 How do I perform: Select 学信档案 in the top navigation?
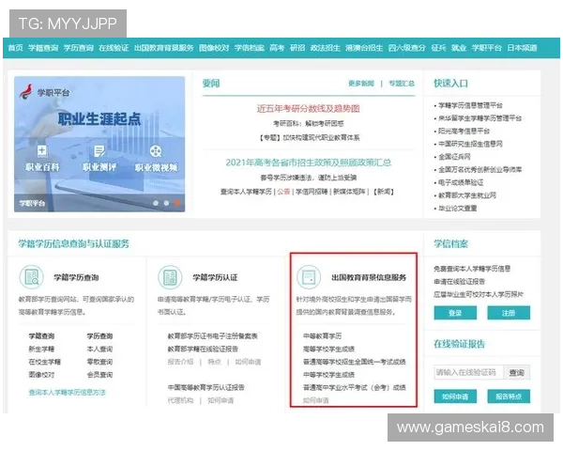(x=250, y=48)
